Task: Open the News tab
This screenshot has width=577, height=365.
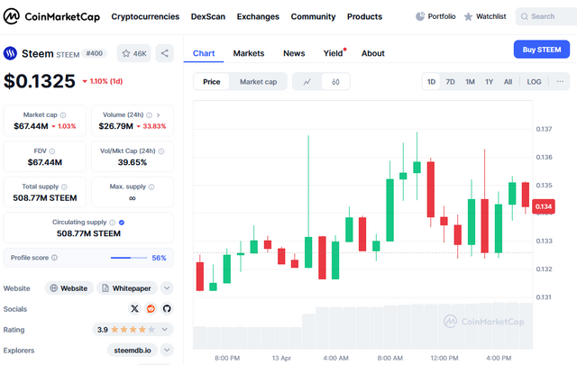Action: [294, 53]
